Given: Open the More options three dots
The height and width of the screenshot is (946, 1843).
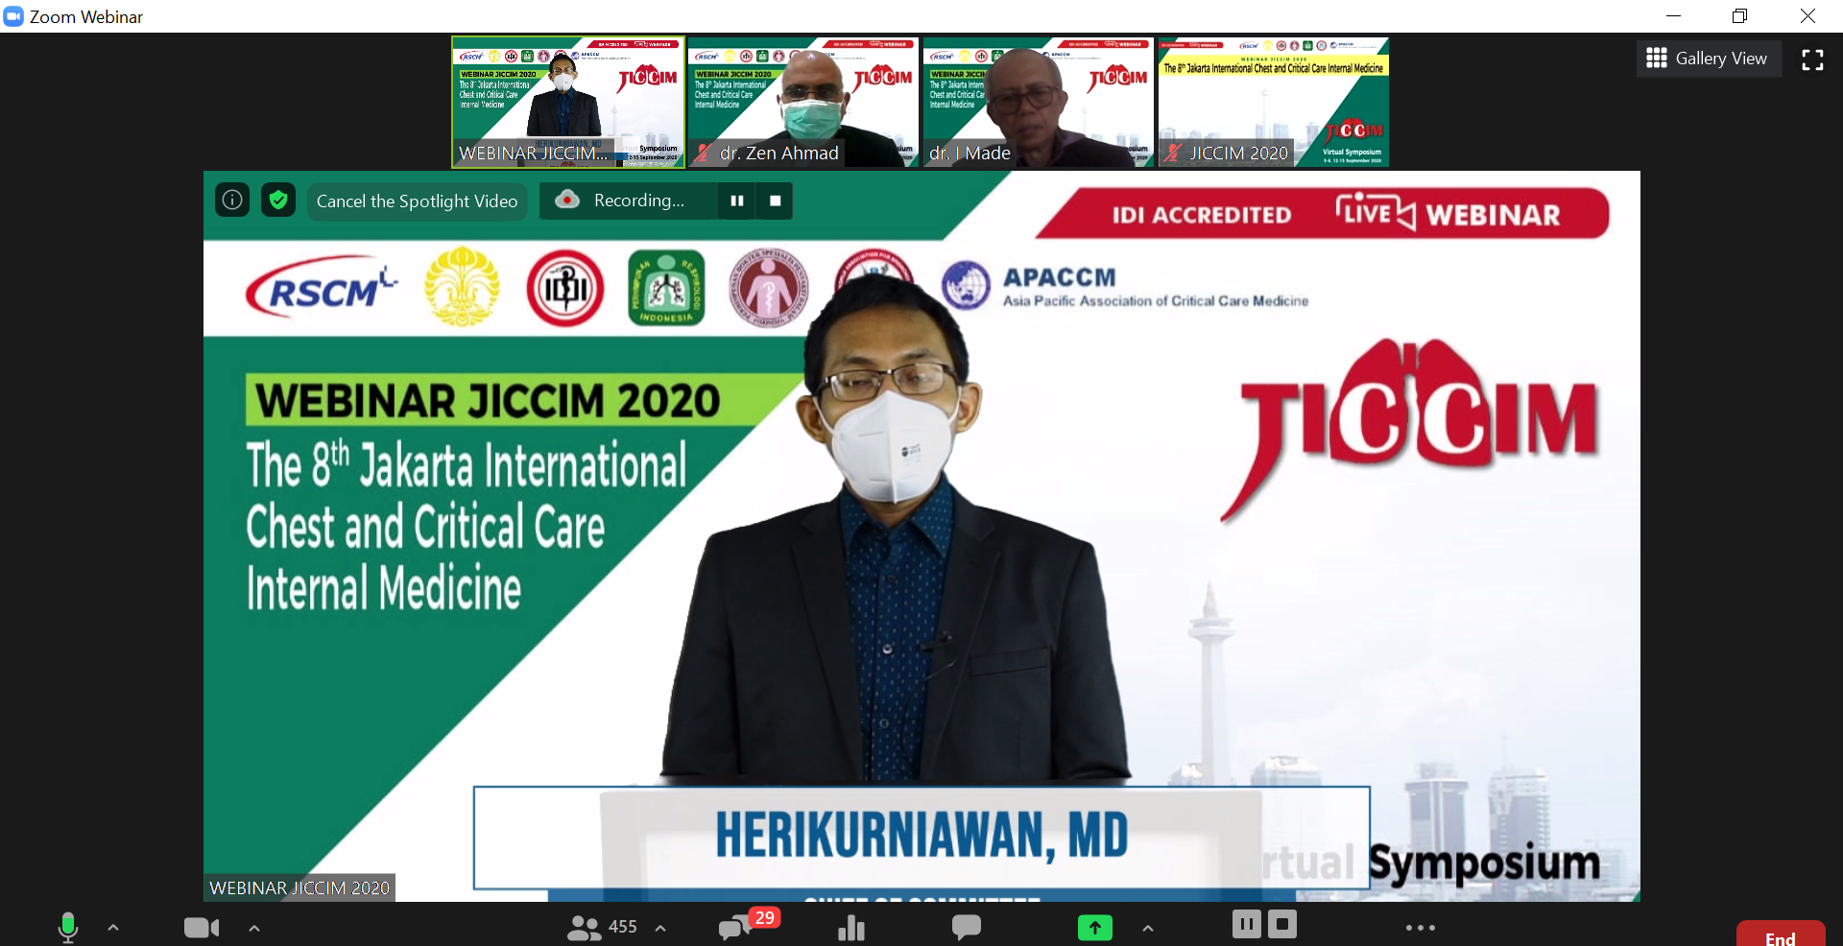Looking at the screenshot, I should pos(1420,928).
